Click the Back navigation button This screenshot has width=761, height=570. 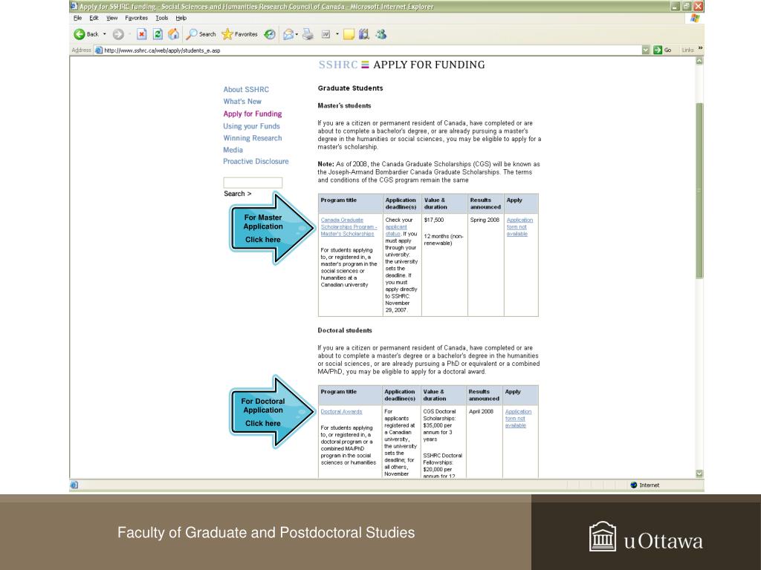tap(86, 34)
